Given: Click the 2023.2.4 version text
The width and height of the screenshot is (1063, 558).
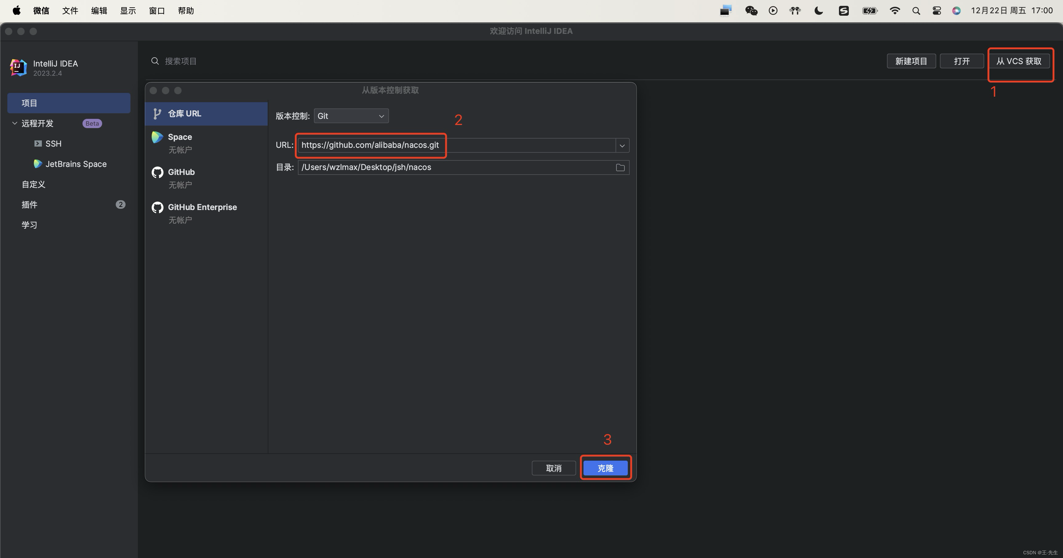Looking at the screenshot, I should tap(47, 74).
